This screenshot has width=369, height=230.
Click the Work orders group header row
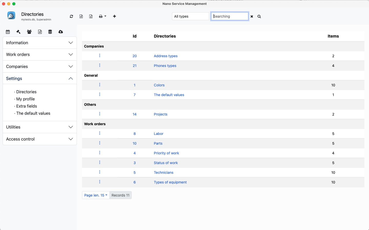click(x=223, y=124)
